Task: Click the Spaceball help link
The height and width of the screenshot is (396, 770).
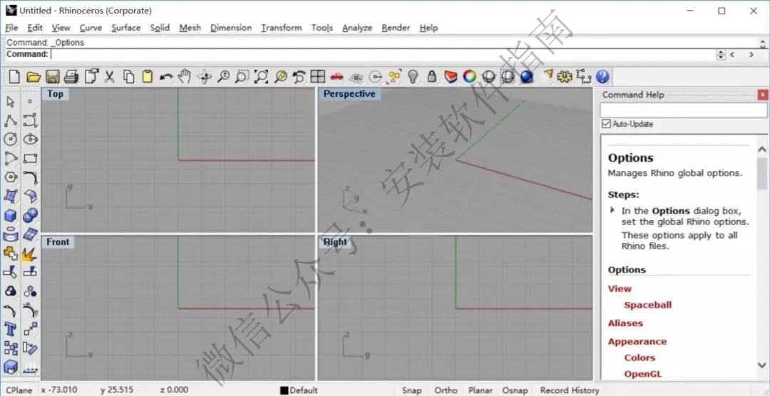Action: [x=647, y=305]
